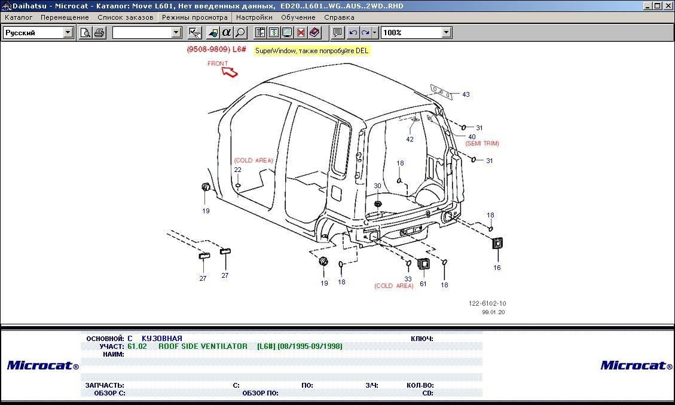675x405 pixels.
Task: Click the diagram date 99.01.20
Action: (x=493, y=312)
